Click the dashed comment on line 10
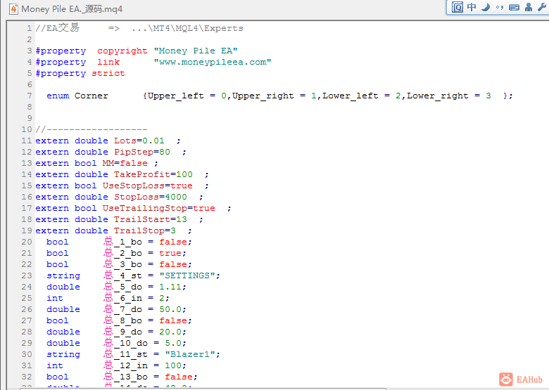549x390 pixels. 91,130
